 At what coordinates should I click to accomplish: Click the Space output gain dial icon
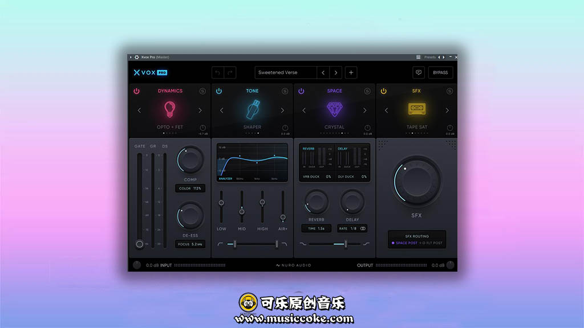(367, 128)
